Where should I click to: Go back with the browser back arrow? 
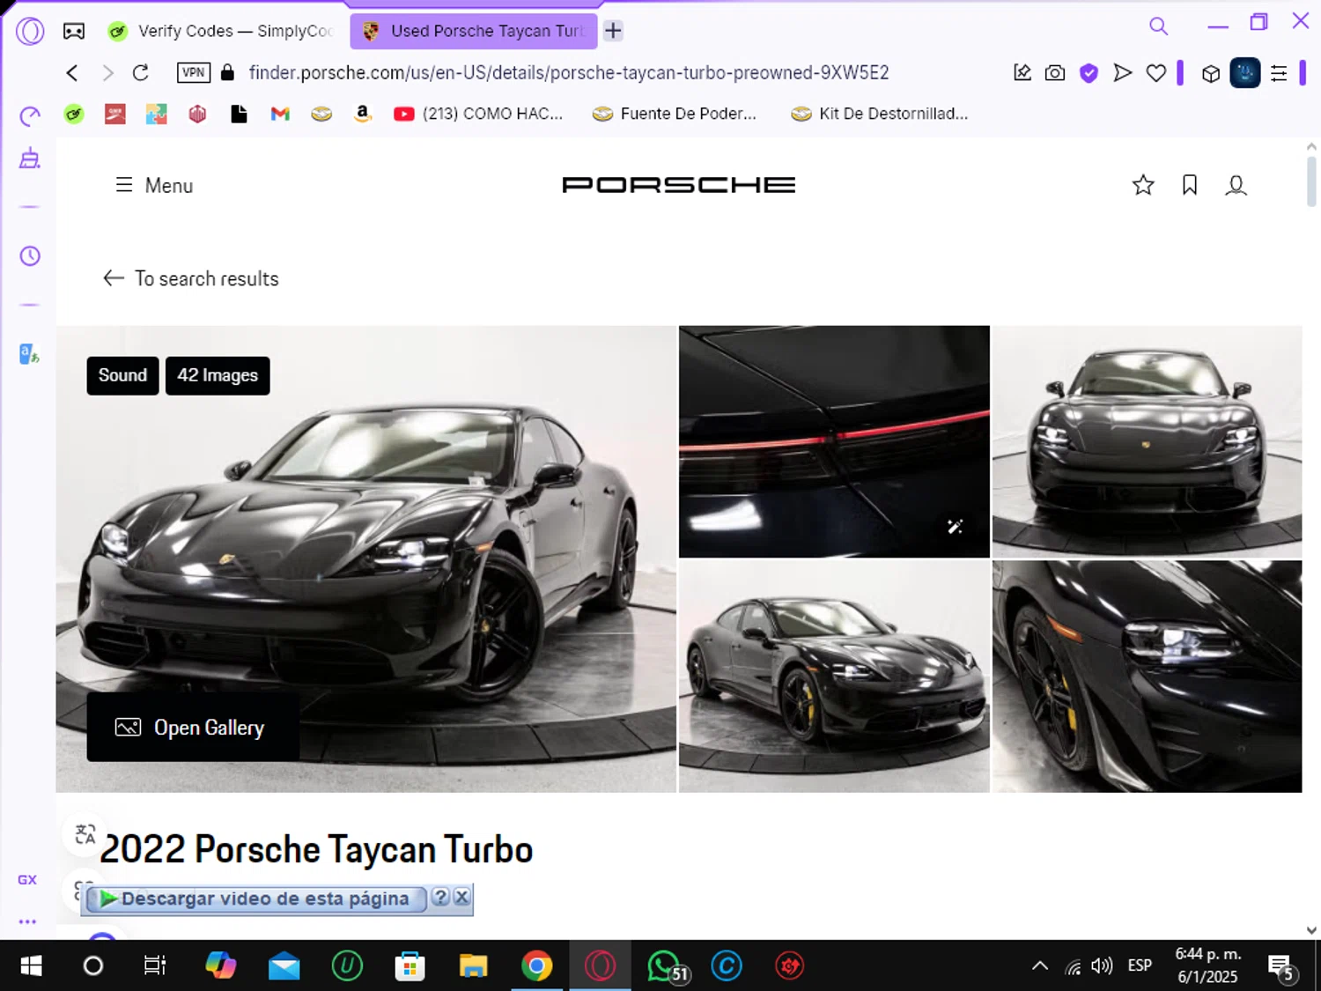coord(72,73)
